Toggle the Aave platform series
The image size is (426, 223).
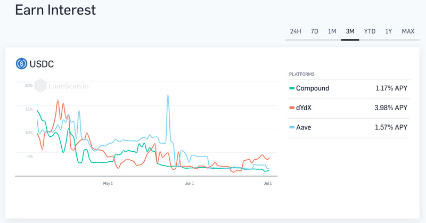(304, 128)
